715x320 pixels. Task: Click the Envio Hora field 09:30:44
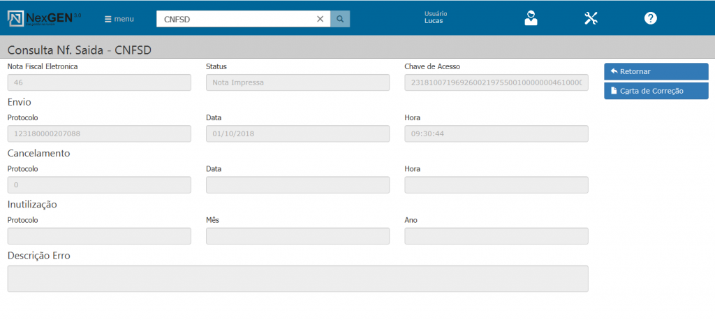pos(496,133)
